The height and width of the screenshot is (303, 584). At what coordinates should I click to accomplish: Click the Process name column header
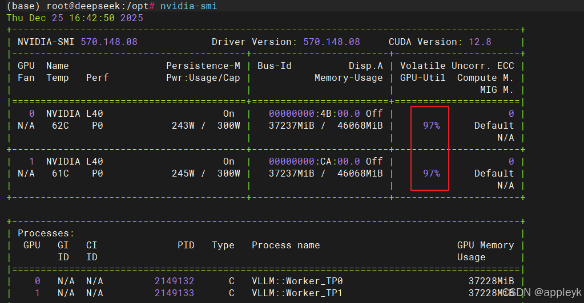point(285,245)
